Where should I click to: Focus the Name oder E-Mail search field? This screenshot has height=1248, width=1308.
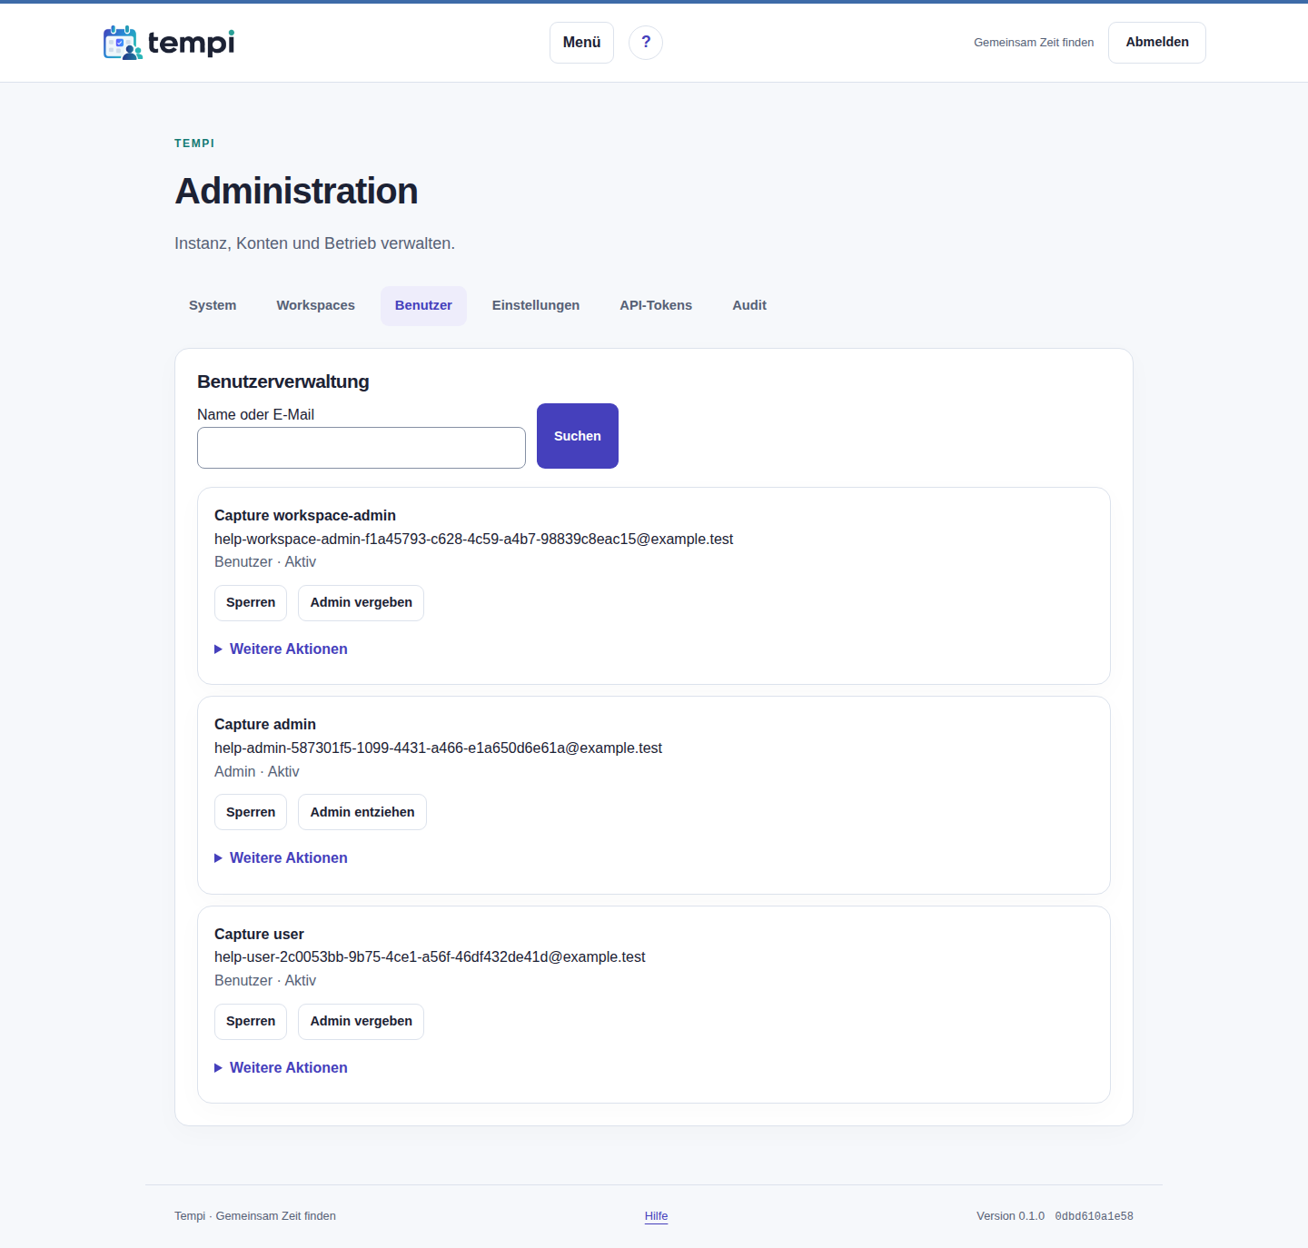[x=362, y=448]
